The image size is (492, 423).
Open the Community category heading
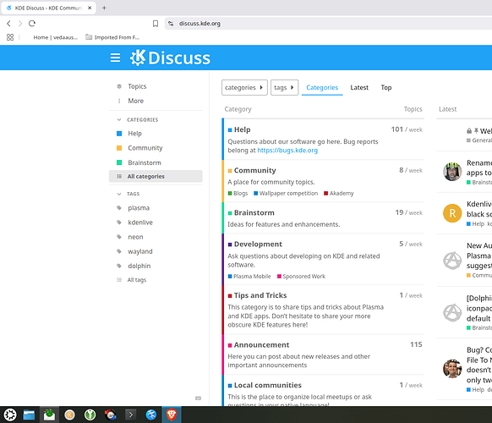point(254,170)
